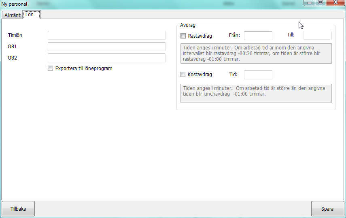The image size is (346, 218).
Task: Click the Tid input field
Action: pyautogui.click(x=258, y=75)
